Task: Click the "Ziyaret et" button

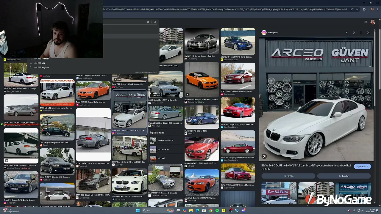Action: pyautogui.click(x=362, y=166)
